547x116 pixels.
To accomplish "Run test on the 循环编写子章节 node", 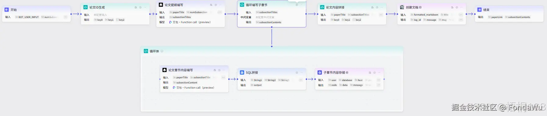I will click(297, 5).
